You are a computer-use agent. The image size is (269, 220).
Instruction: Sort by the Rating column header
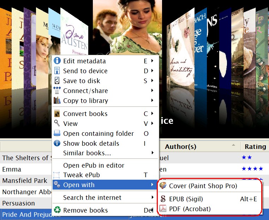click(255, 147)
